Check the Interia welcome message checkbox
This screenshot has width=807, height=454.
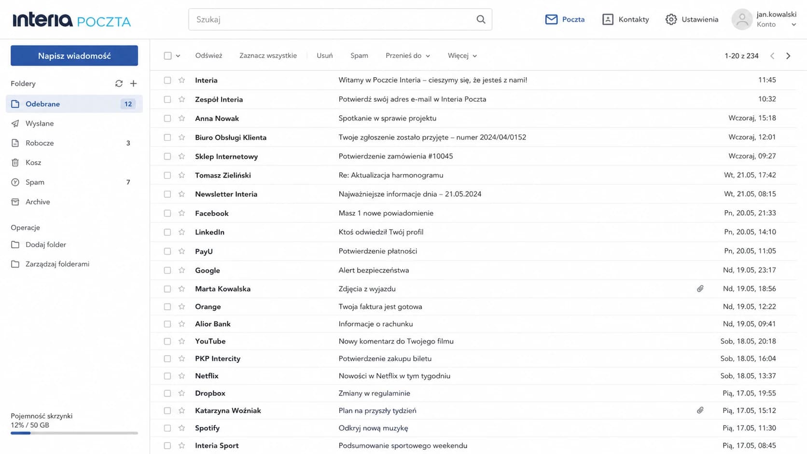click(x=167, y=80)
